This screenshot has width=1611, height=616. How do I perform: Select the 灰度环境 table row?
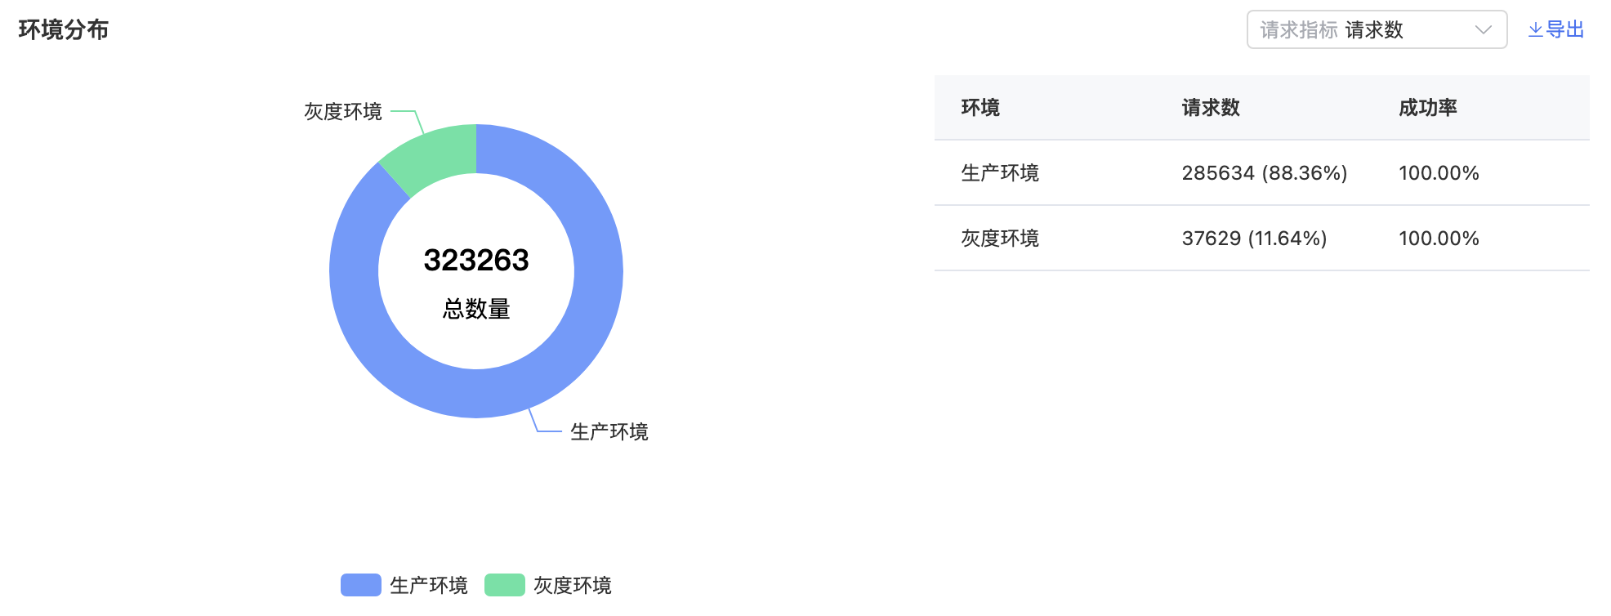[1262, 238]
